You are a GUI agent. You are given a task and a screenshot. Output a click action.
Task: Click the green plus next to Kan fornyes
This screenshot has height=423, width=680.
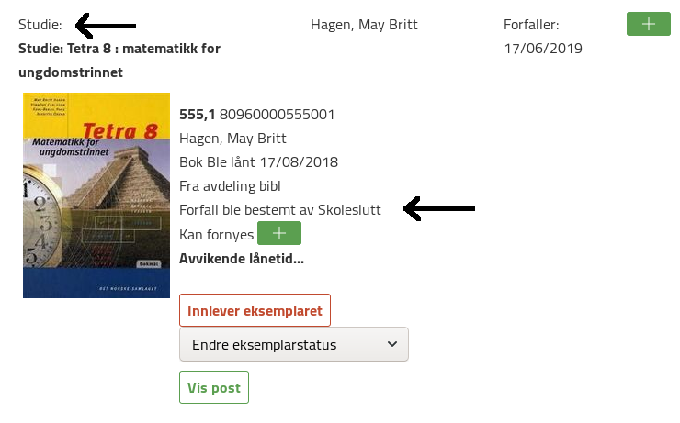[x=279, y=234]
